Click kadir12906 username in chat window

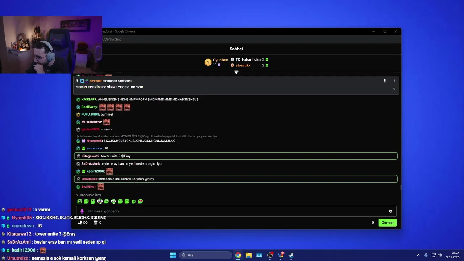coord(96,171)
